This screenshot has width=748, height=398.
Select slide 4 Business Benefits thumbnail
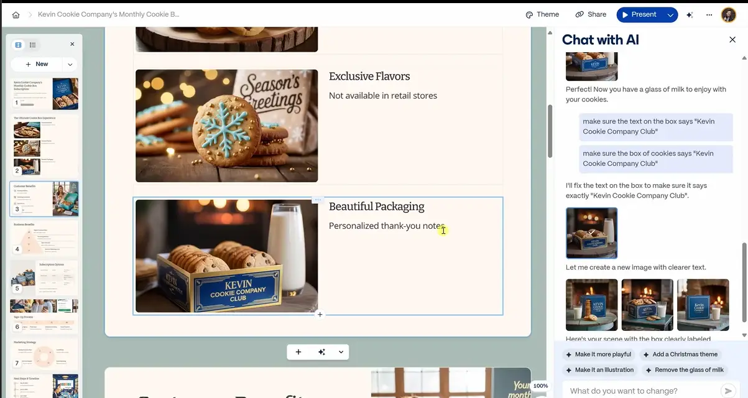(x=45, y=238)
